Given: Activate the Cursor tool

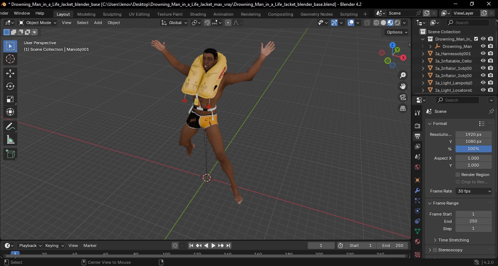Looking at the screenshot, I should coord(10,59).
